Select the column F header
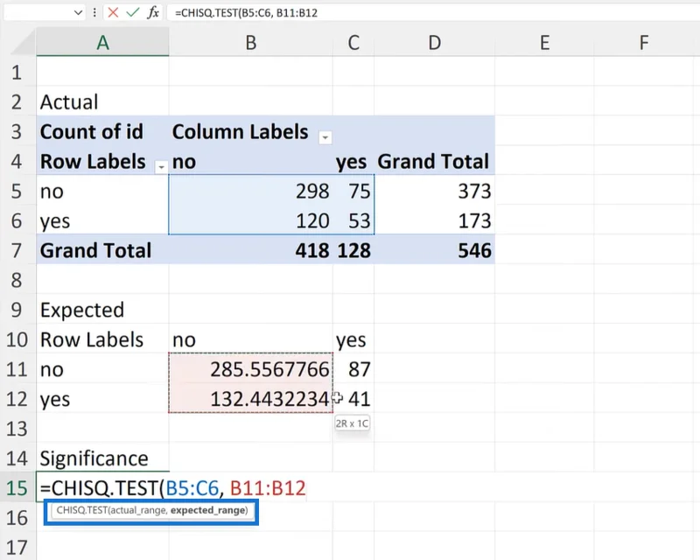Image resolution: width=700 pixels, height=560 pixels. pos(643,42)
